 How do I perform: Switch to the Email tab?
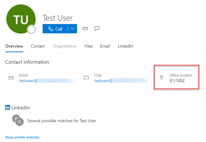(105, 46)
